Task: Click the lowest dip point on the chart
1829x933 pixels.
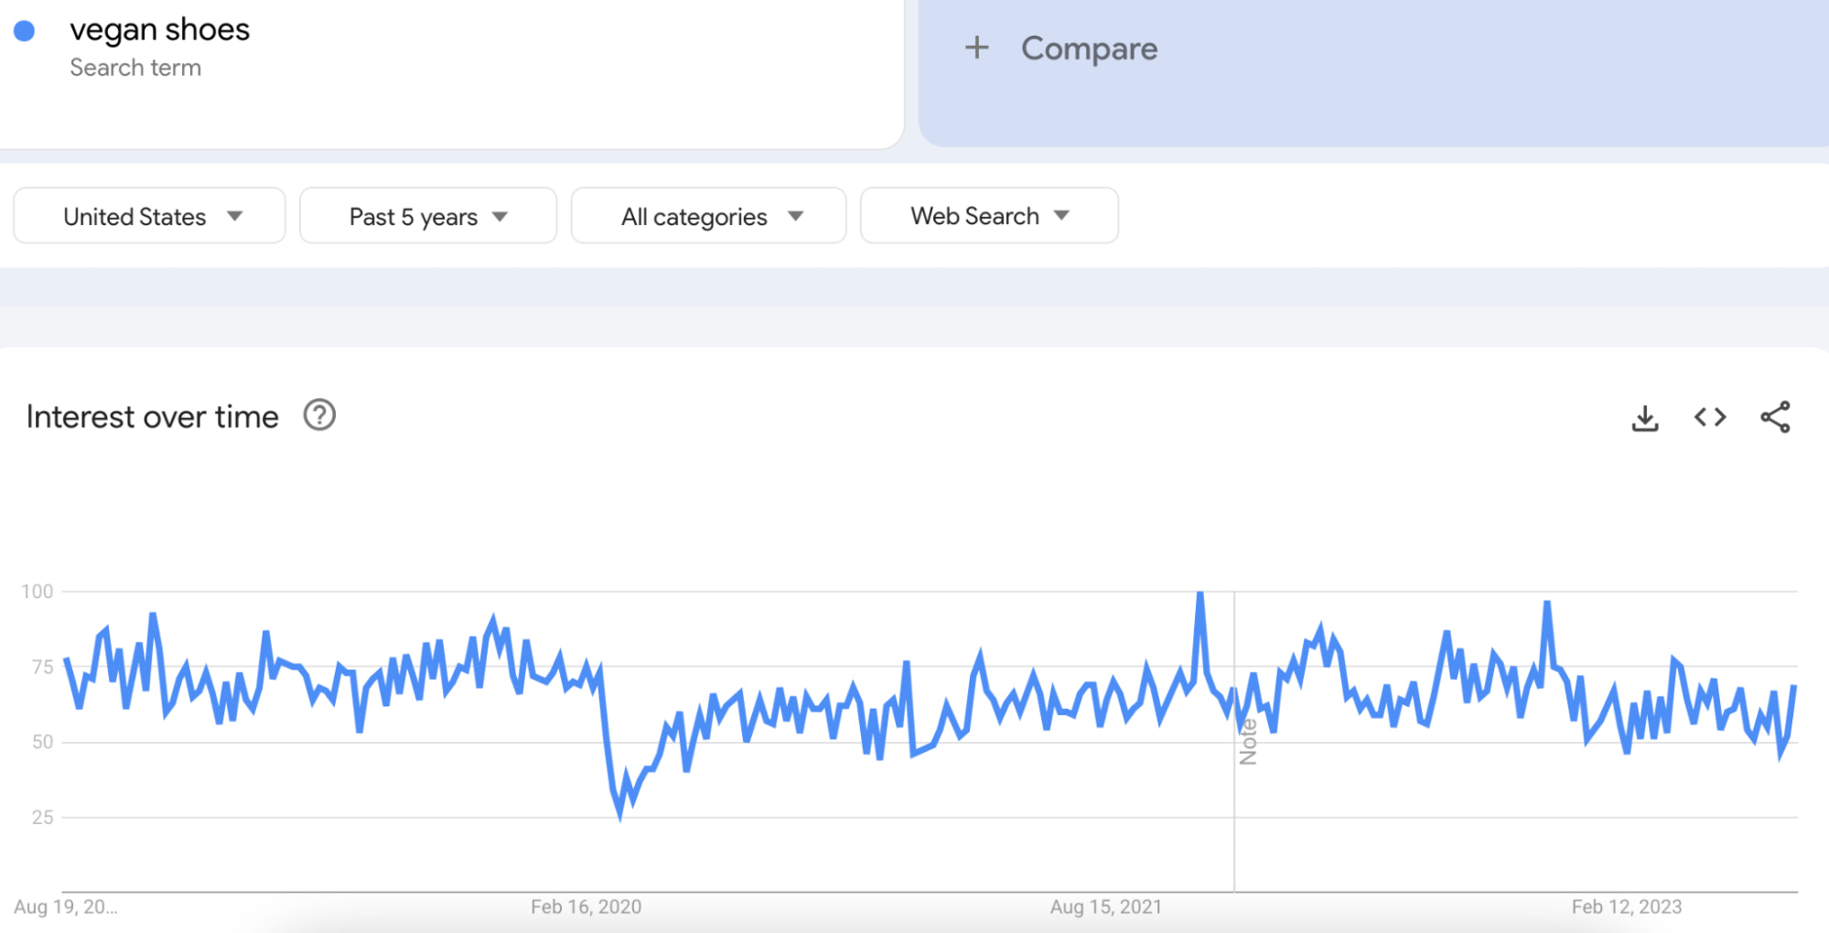Action: (620, 813)
